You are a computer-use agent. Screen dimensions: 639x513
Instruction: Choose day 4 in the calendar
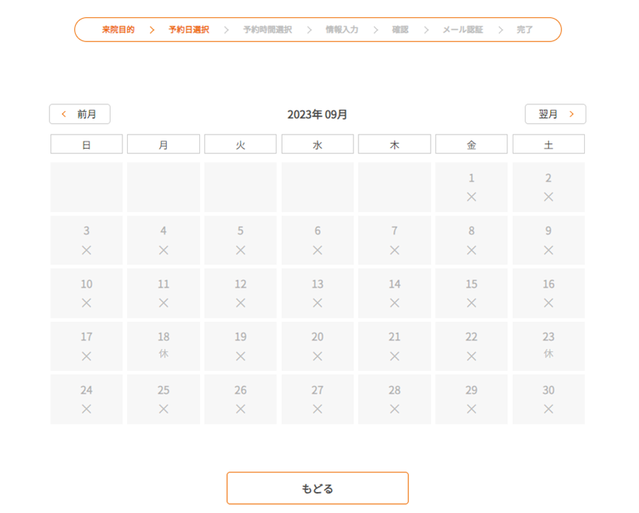pos(163,240)
